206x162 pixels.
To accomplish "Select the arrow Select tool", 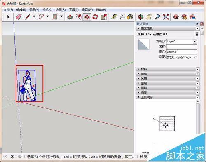I will click(9, 17).
